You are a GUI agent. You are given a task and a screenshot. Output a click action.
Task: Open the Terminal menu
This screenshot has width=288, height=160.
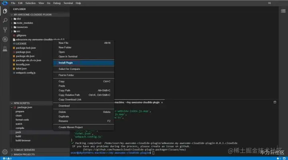click(x=68, y=3)
